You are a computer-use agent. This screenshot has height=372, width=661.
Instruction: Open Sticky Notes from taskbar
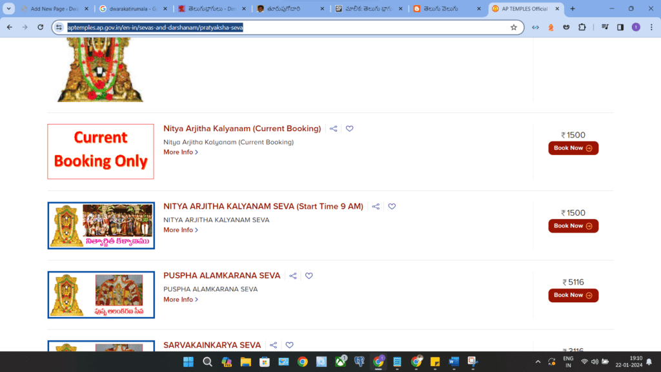434,362
